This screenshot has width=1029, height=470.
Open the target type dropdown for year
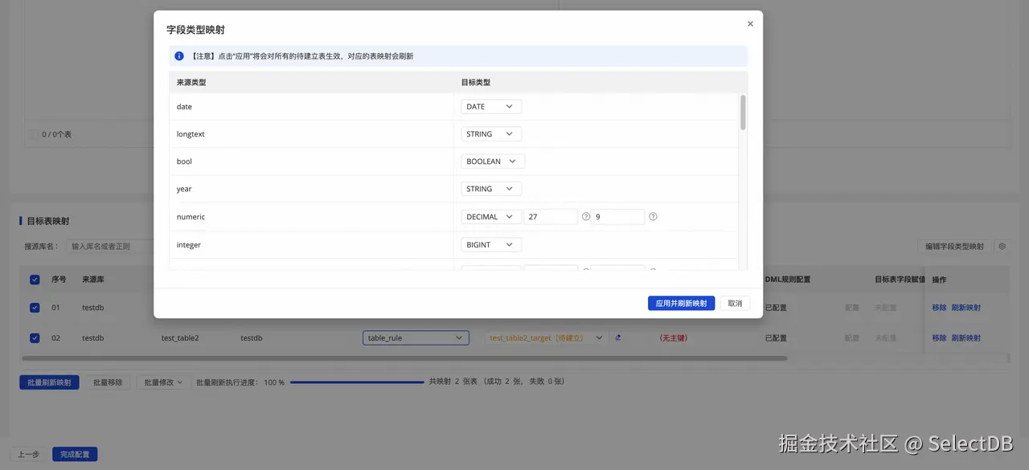pos(491,189)
